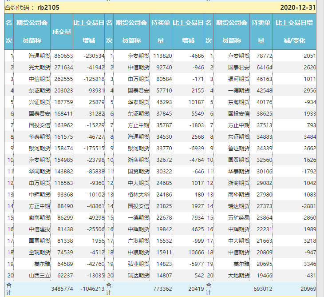Select the 持卖单量 column header
The height and width of the screenshot is (297, 324).
(261, 32)
